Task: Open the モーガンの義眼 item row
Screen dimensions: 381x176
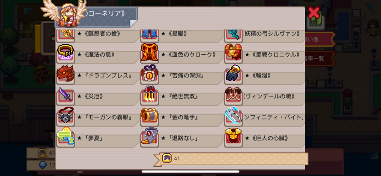Action: click(98, 118)
